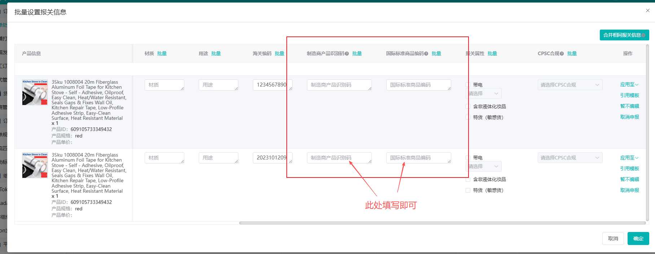Check 含非液体化妆品 in first row
The height and width of the screenshot is (254, 655).
(468, 106)
